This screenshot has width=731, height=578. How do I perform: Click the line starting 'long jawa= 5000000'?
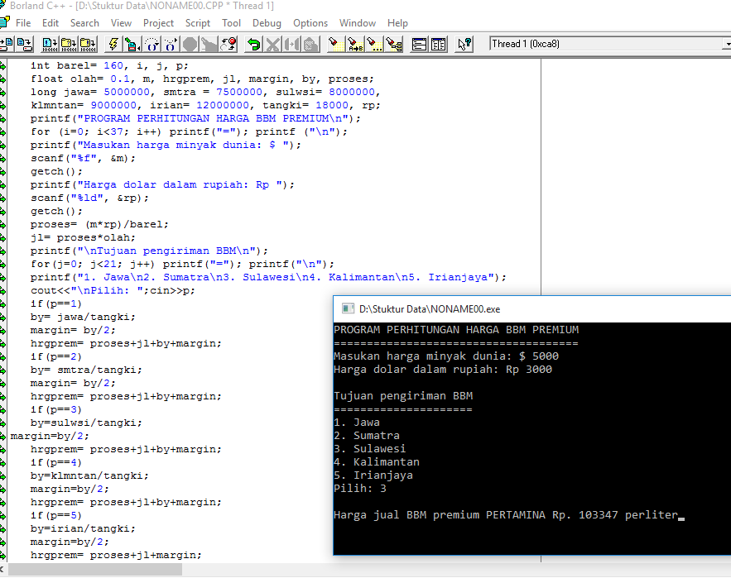[x=205, y=92]
